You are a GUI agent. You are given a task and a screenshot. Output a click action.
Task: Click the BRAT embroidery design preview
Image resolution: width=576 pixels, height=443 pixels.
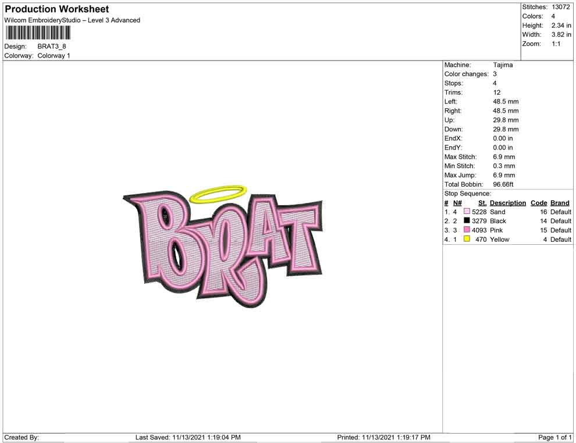coord(223,246)
